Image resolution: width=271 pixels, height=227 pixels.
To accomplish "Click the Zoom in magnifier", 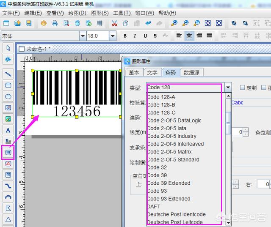I will 174,23.
